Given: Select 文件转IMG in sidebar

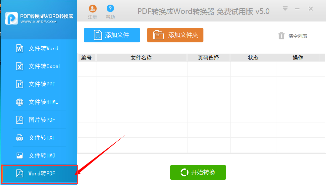Looking at the screenshot, I should tap(39, 156).
